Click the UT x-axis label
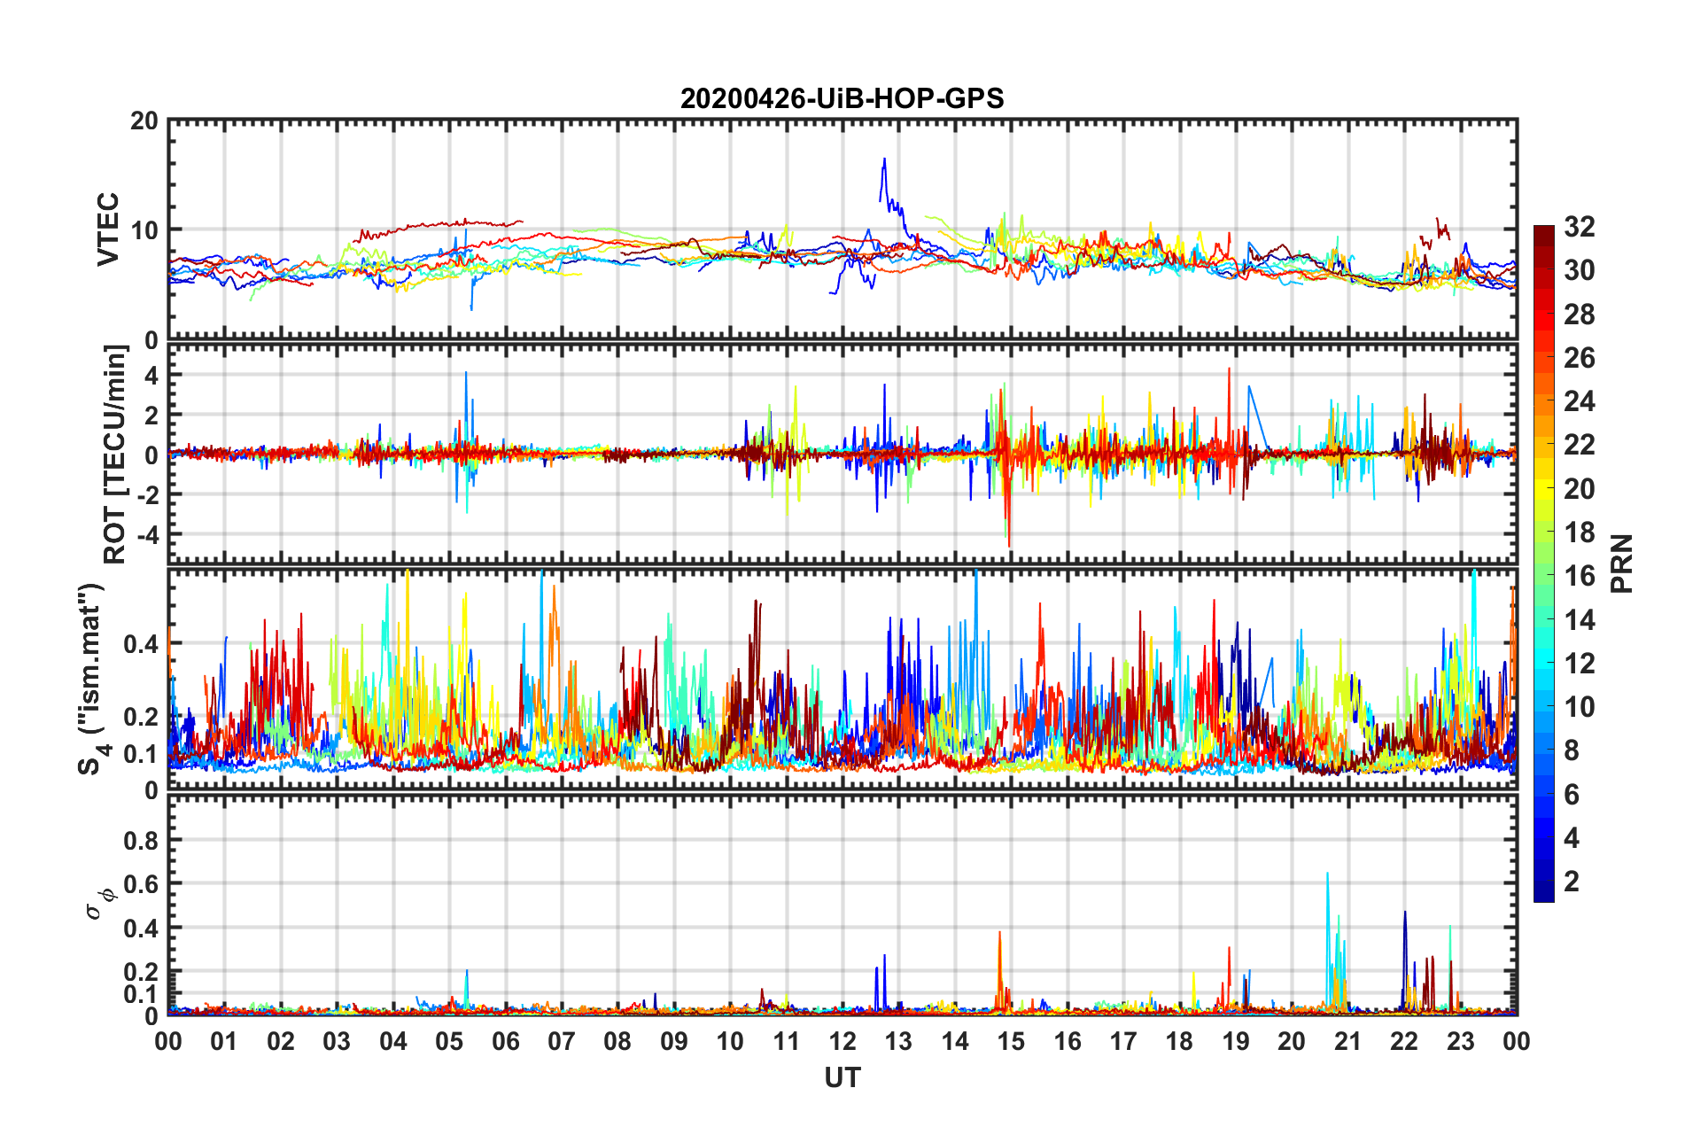The width and height of the screenshot is (1685, 1127). click(842, 1077)
